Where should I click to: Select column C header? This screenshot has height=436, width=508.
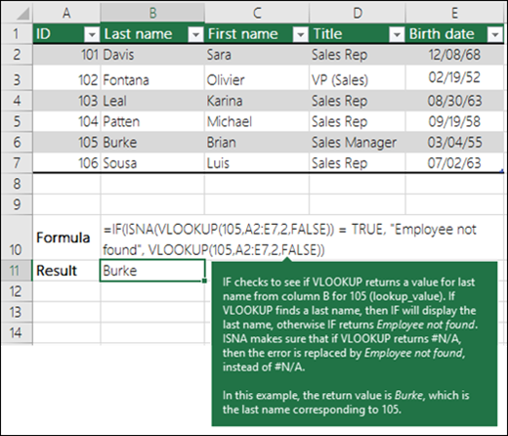click(257, 13)
